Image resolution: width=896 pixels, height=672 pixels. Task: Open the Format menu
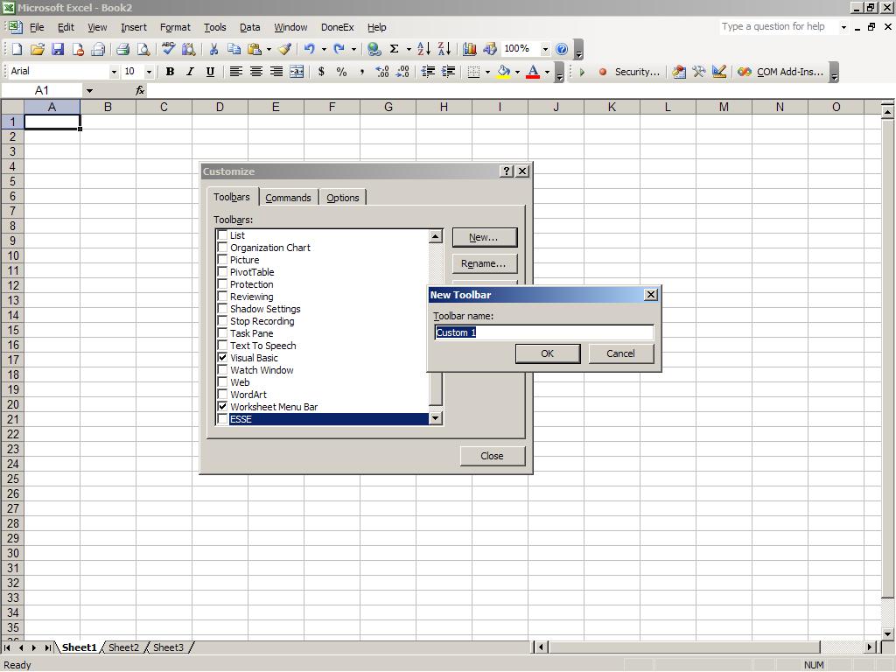175,27
